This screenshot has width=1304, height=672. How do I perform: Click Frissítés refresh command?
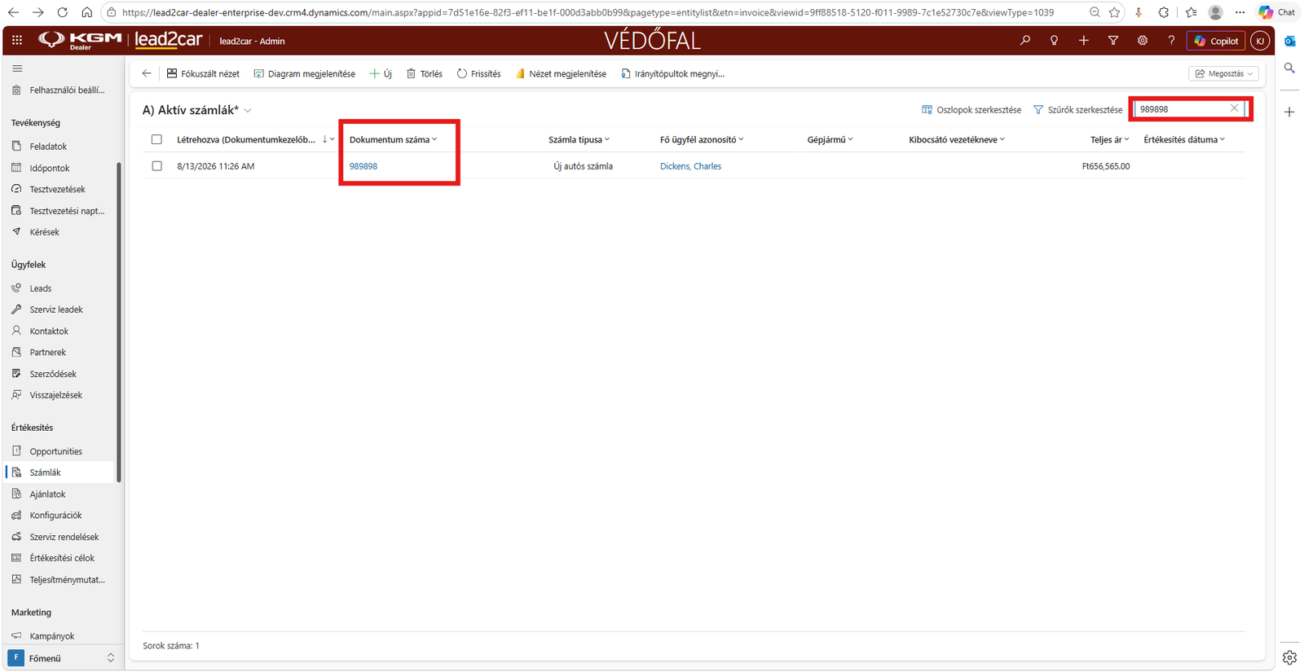478,73
